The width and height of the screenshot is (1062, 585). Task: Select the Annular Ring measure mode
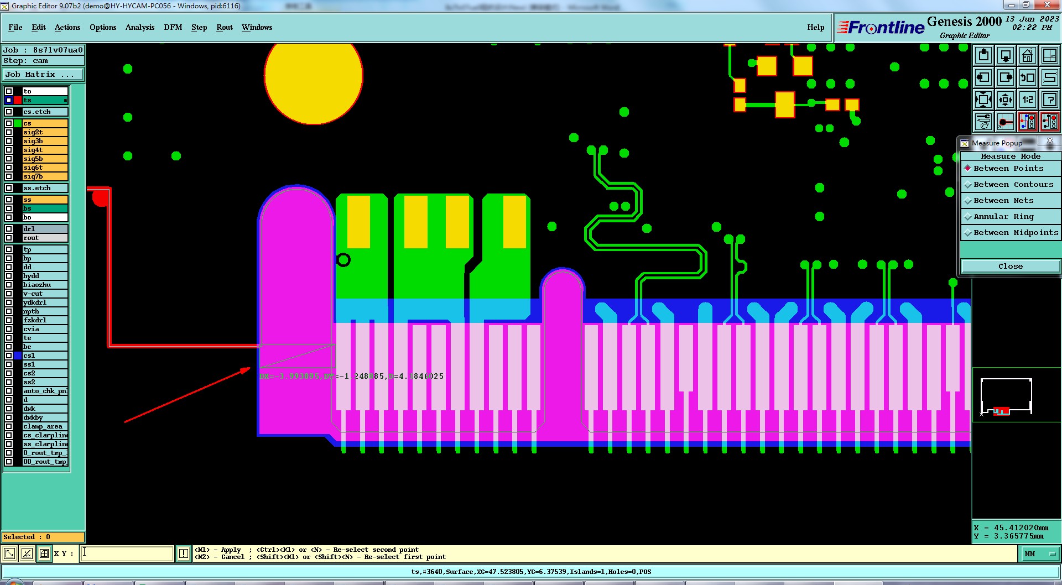click(x=1011, y=217)
